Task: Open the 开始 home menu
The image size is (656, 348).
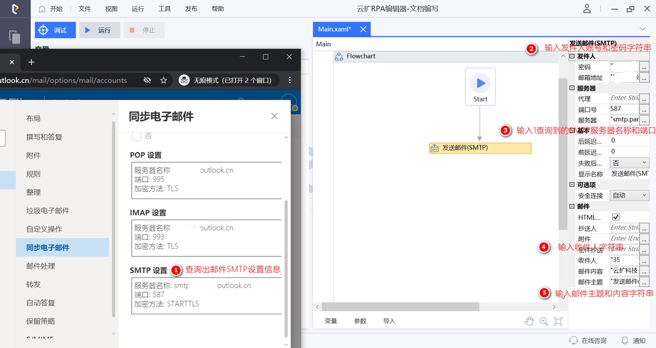Action: click(x=51, y=9)
